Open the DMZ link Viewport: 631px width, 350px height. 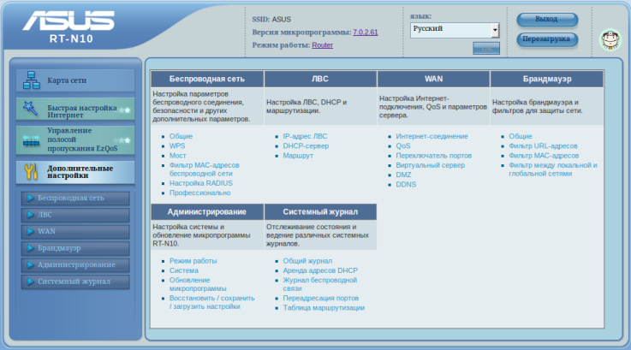[x=403, y=175]
